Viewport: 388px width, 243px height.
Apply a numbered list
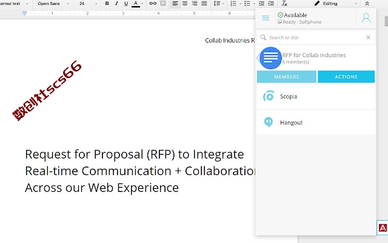[233, 4]
